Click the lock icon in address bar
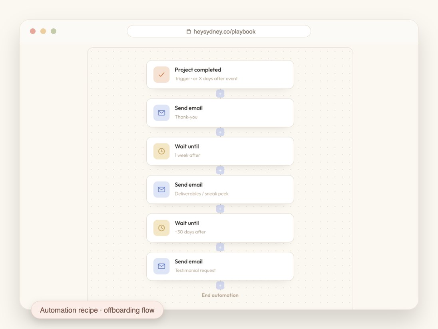 coord(189,31)
